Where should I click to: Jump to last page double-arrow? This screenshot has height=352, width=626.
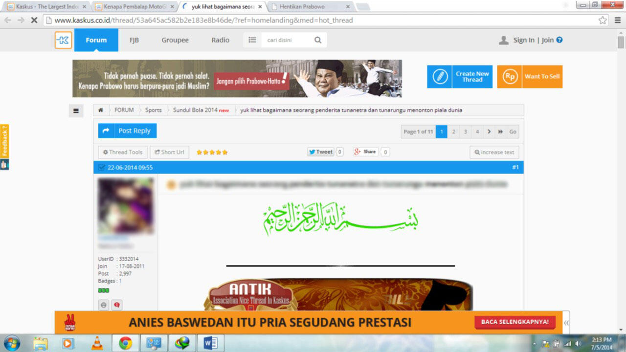[x=501, y=132]
